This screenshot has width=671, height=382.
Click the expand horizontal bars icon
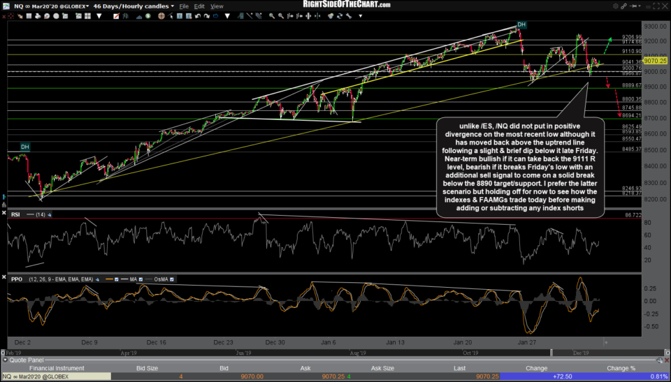299,16
